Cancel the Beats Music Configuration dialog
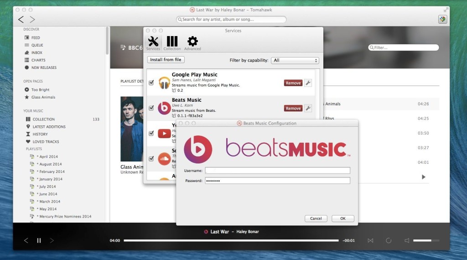Screen dimensions: 467x260 316,218
